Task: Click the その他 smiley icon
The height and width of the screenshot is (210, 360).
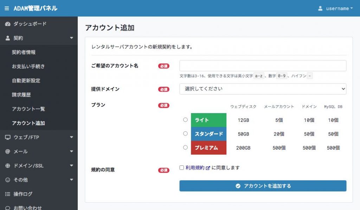Action: pos(8,180)
